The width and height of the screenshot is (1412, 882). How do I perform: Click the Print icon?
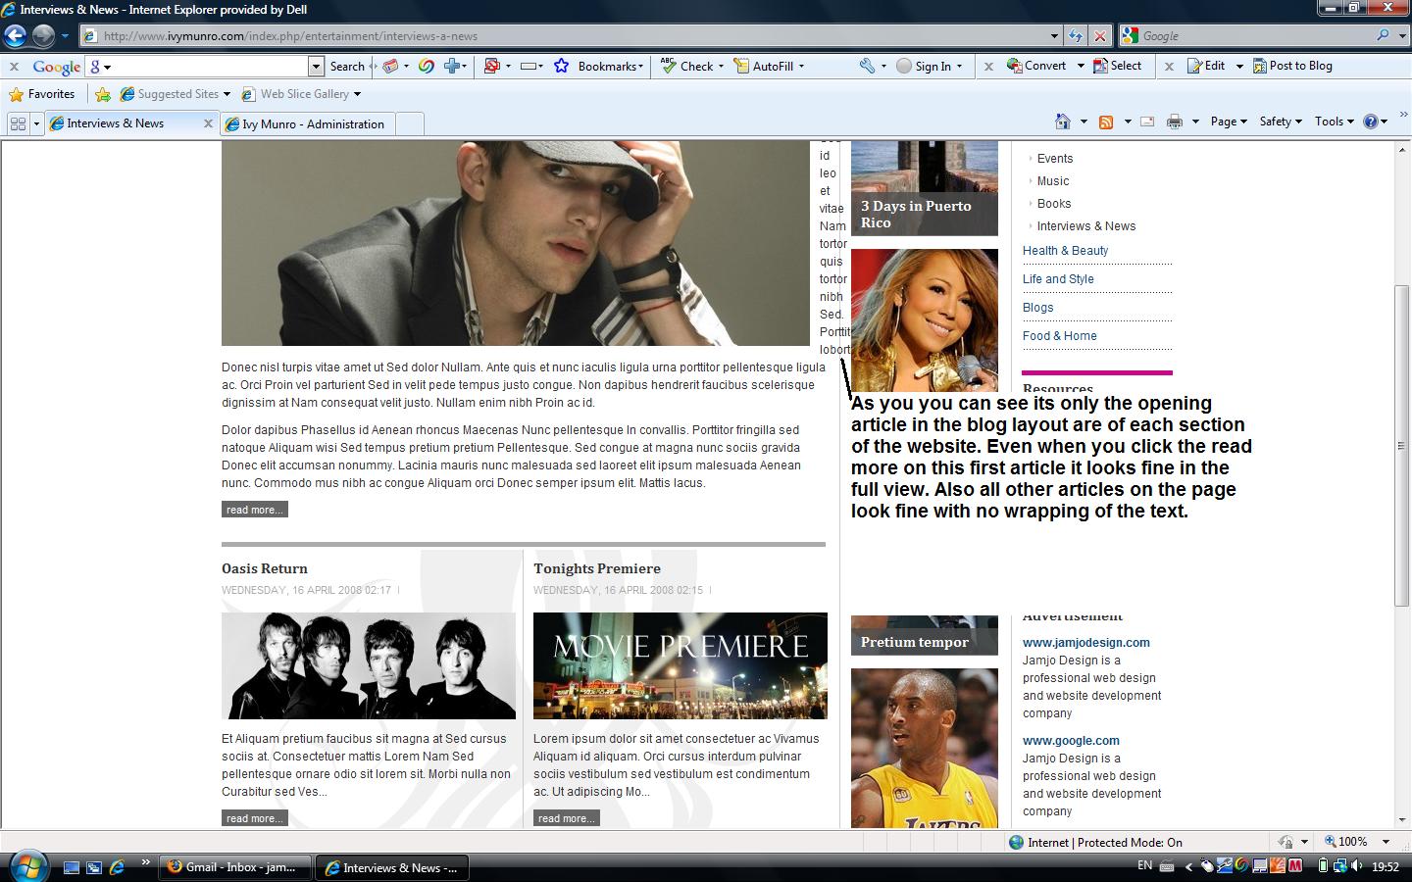1175,122
